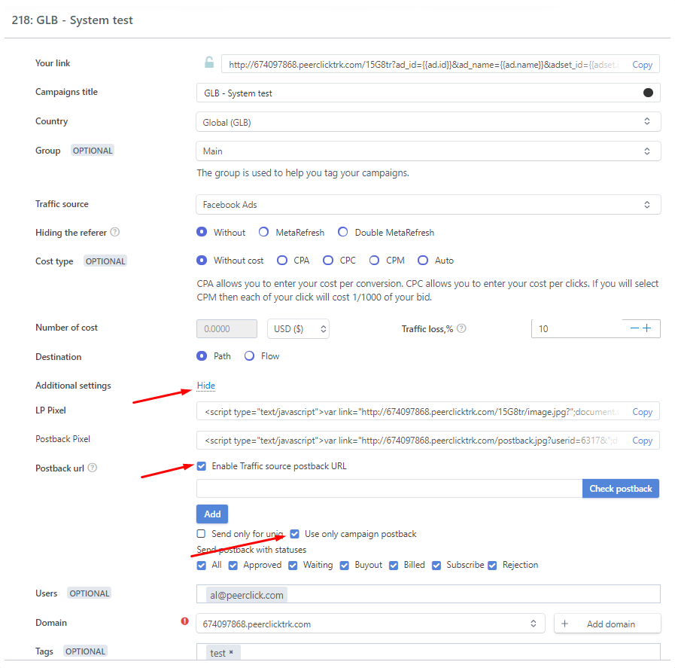Toggle Subscribe status checkbox
Image resolution: width=675 pixels, height=668 pixels.
pos(436,565)
